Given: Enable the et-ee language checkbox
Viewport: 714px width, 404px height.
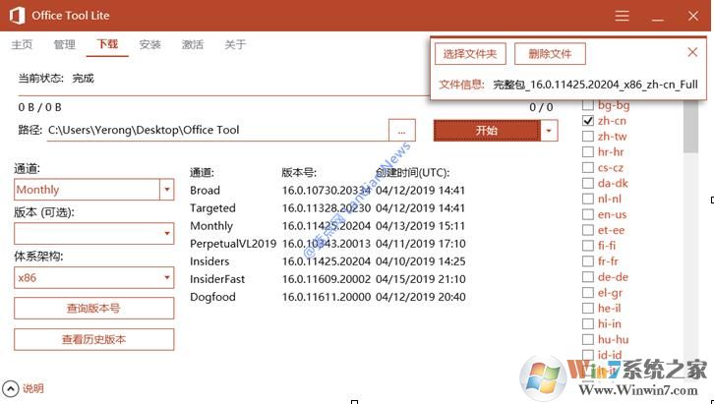Looking at the screenshot, I should (x=588, y=230).
